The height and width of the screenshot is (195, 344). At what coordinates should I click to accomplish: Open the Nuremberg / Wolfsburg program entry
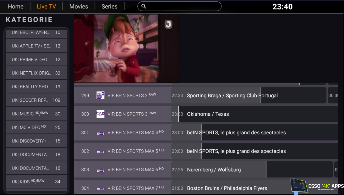pos(252,170)
